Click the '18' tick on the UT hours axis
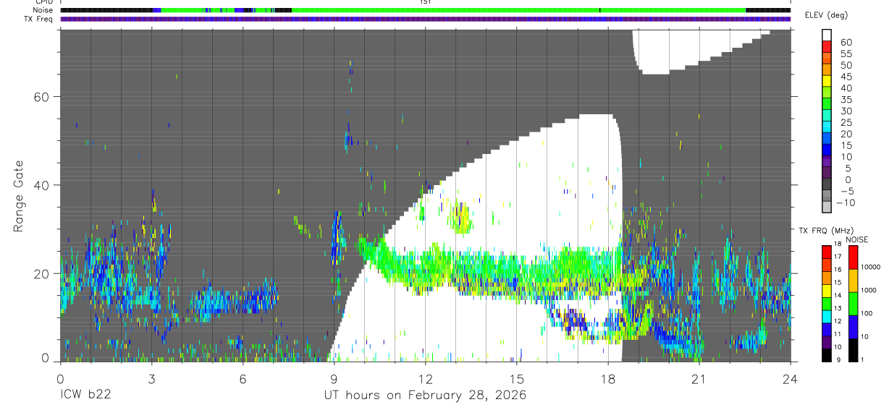Image resolution: width=889 pixels, height=410 pixels. point(607,378)
